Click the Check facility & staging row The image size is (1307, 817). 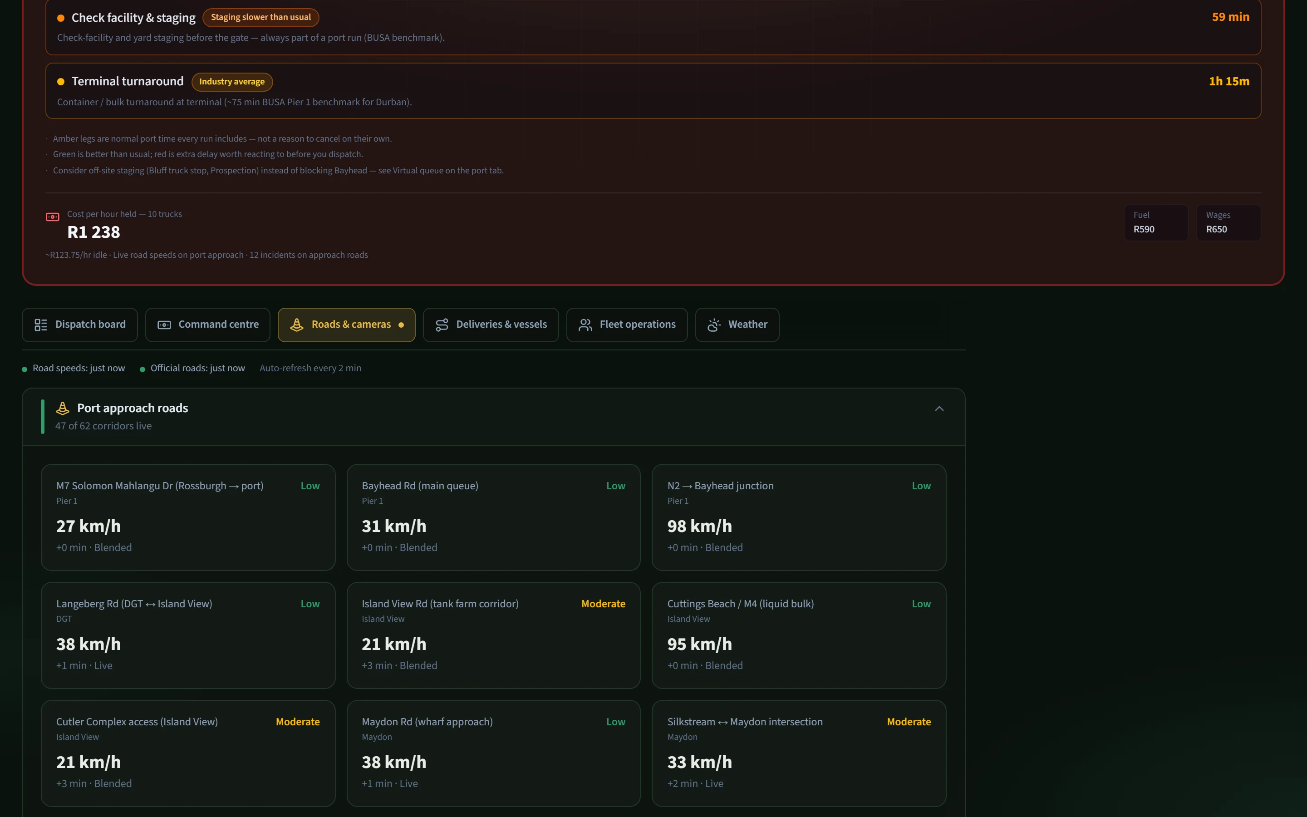(x=653, y=27)
